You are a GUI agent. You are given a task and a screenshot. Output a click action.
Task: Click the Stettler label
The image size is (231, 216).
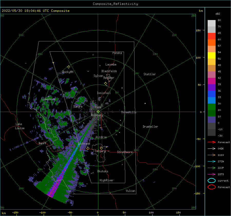coord(150,74)
